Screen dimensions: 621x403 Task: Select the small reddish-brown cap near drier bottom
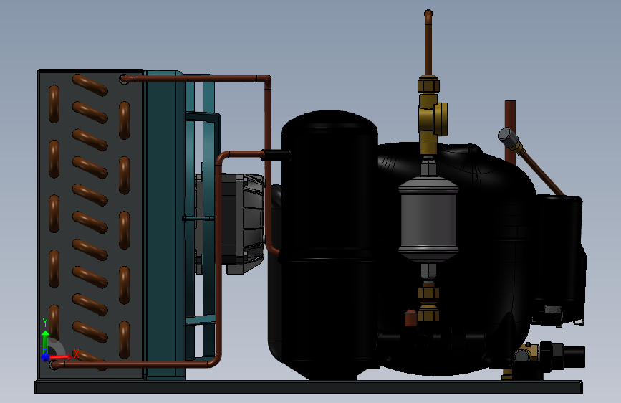pos(410,318)
